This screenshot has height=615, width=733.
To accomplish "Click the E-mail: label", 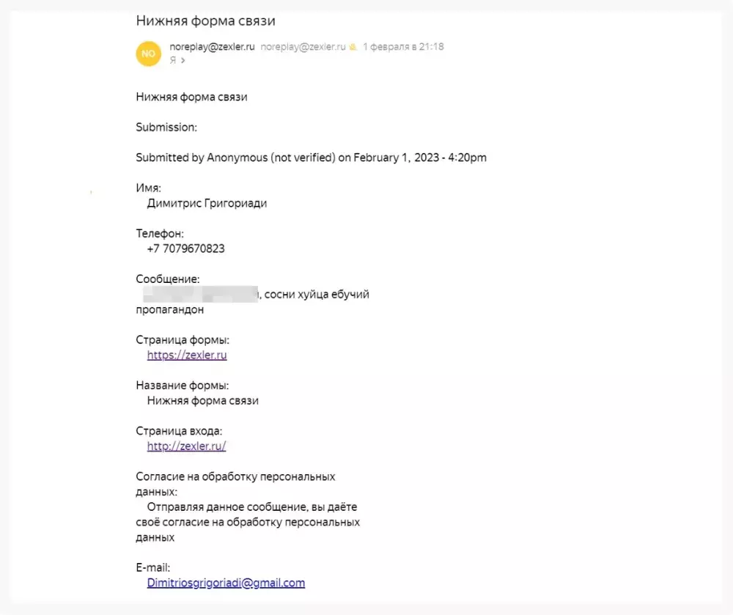I will [x=152, y=567].
